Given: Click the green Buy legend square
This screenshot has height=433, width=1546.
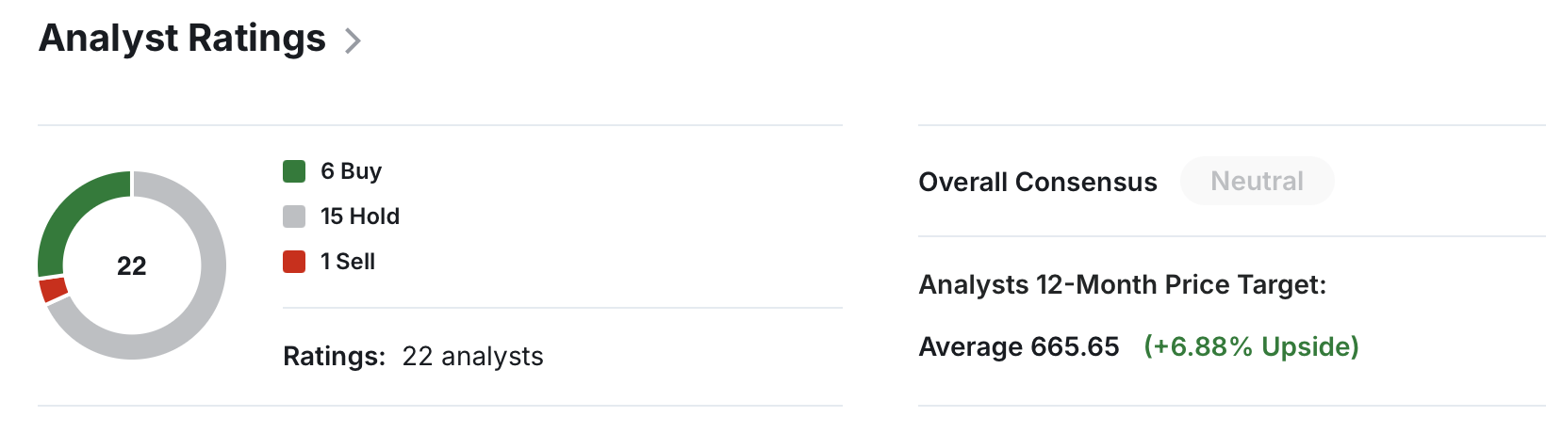Looking at the screenshot, I should [x=294, y=171].
